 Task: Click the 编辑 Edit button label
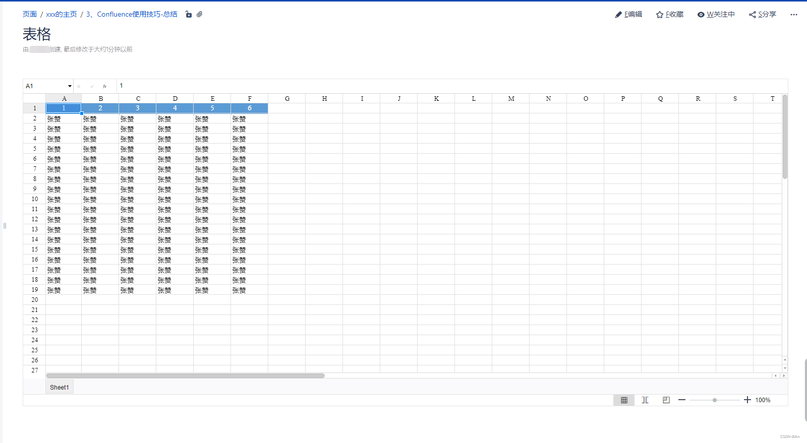tap(633, 15)
